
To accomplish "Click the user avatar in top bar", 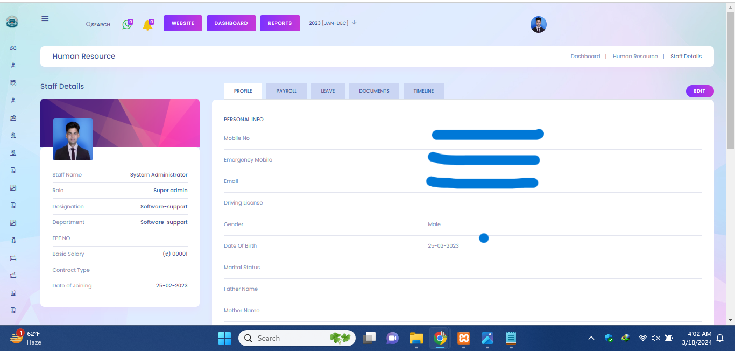I will click(x=538, y=24).
